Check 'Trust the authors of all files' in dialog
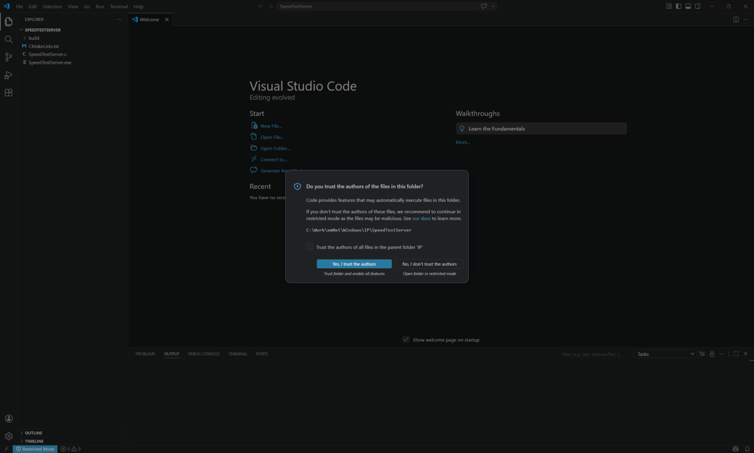This screenshot has height=453, width=754. [310, 247]
